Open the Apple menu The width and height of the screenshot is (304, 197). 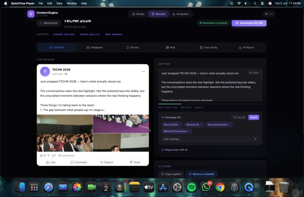[6, 3]
